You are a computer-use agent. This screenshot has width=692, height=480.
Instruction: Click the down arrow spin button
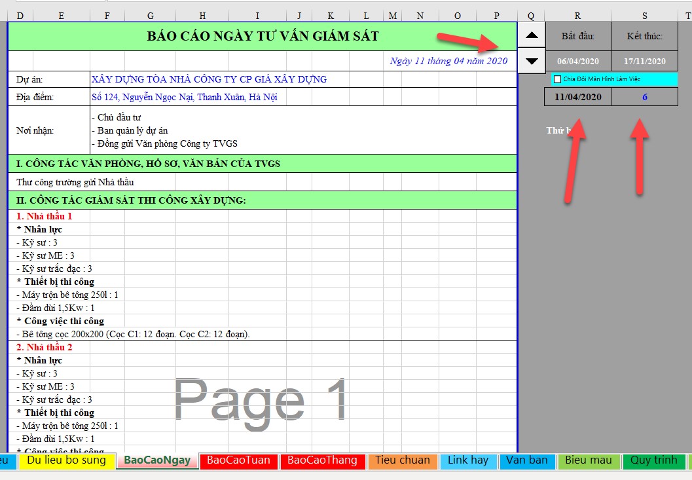[532, 61]
